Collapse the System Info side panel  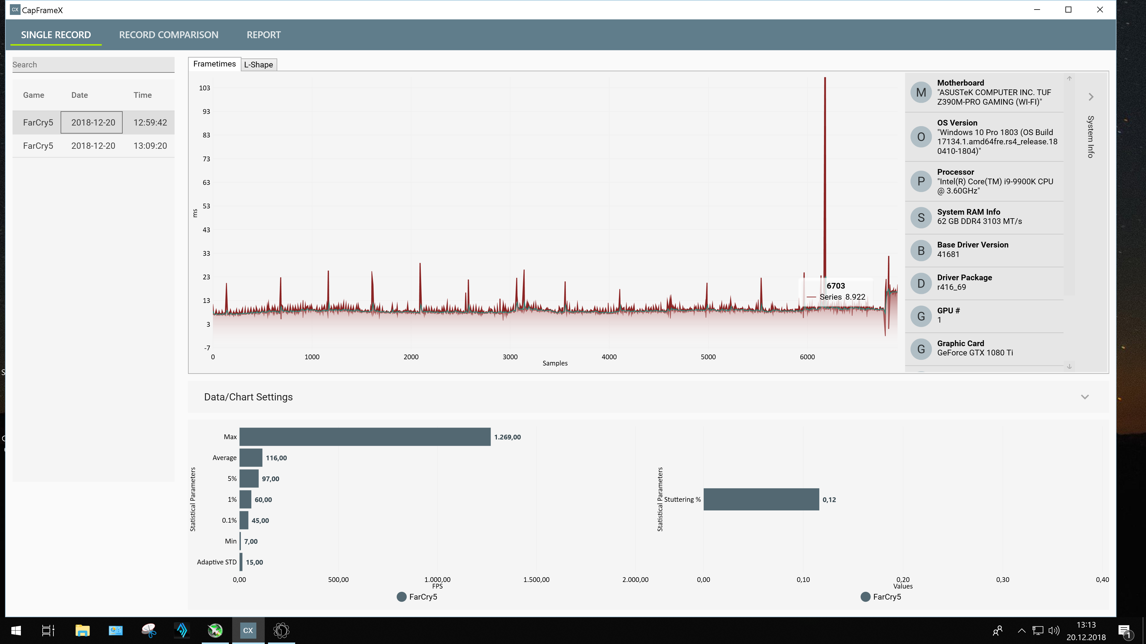tap(1091, 96)
